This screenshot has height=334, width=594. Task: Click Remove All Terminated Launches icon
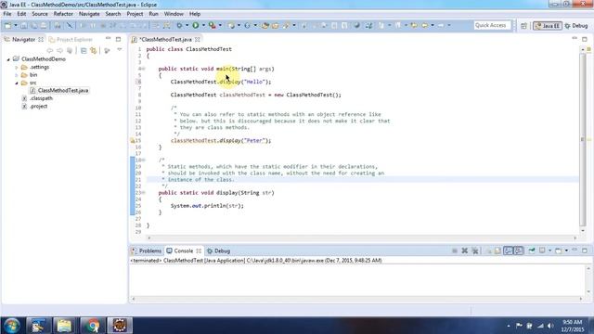pyautogui.click(x=475, y=250)
